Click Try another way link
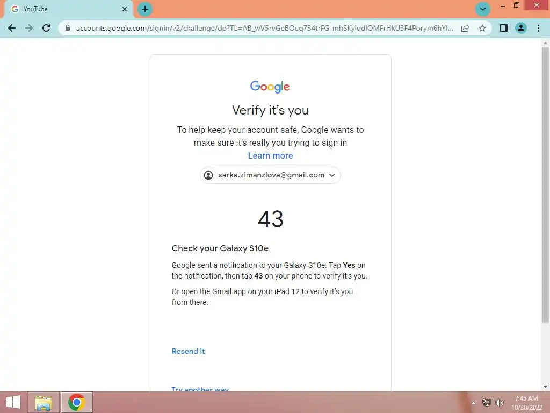This screenshot has width=550, height=413. (200, 389)
